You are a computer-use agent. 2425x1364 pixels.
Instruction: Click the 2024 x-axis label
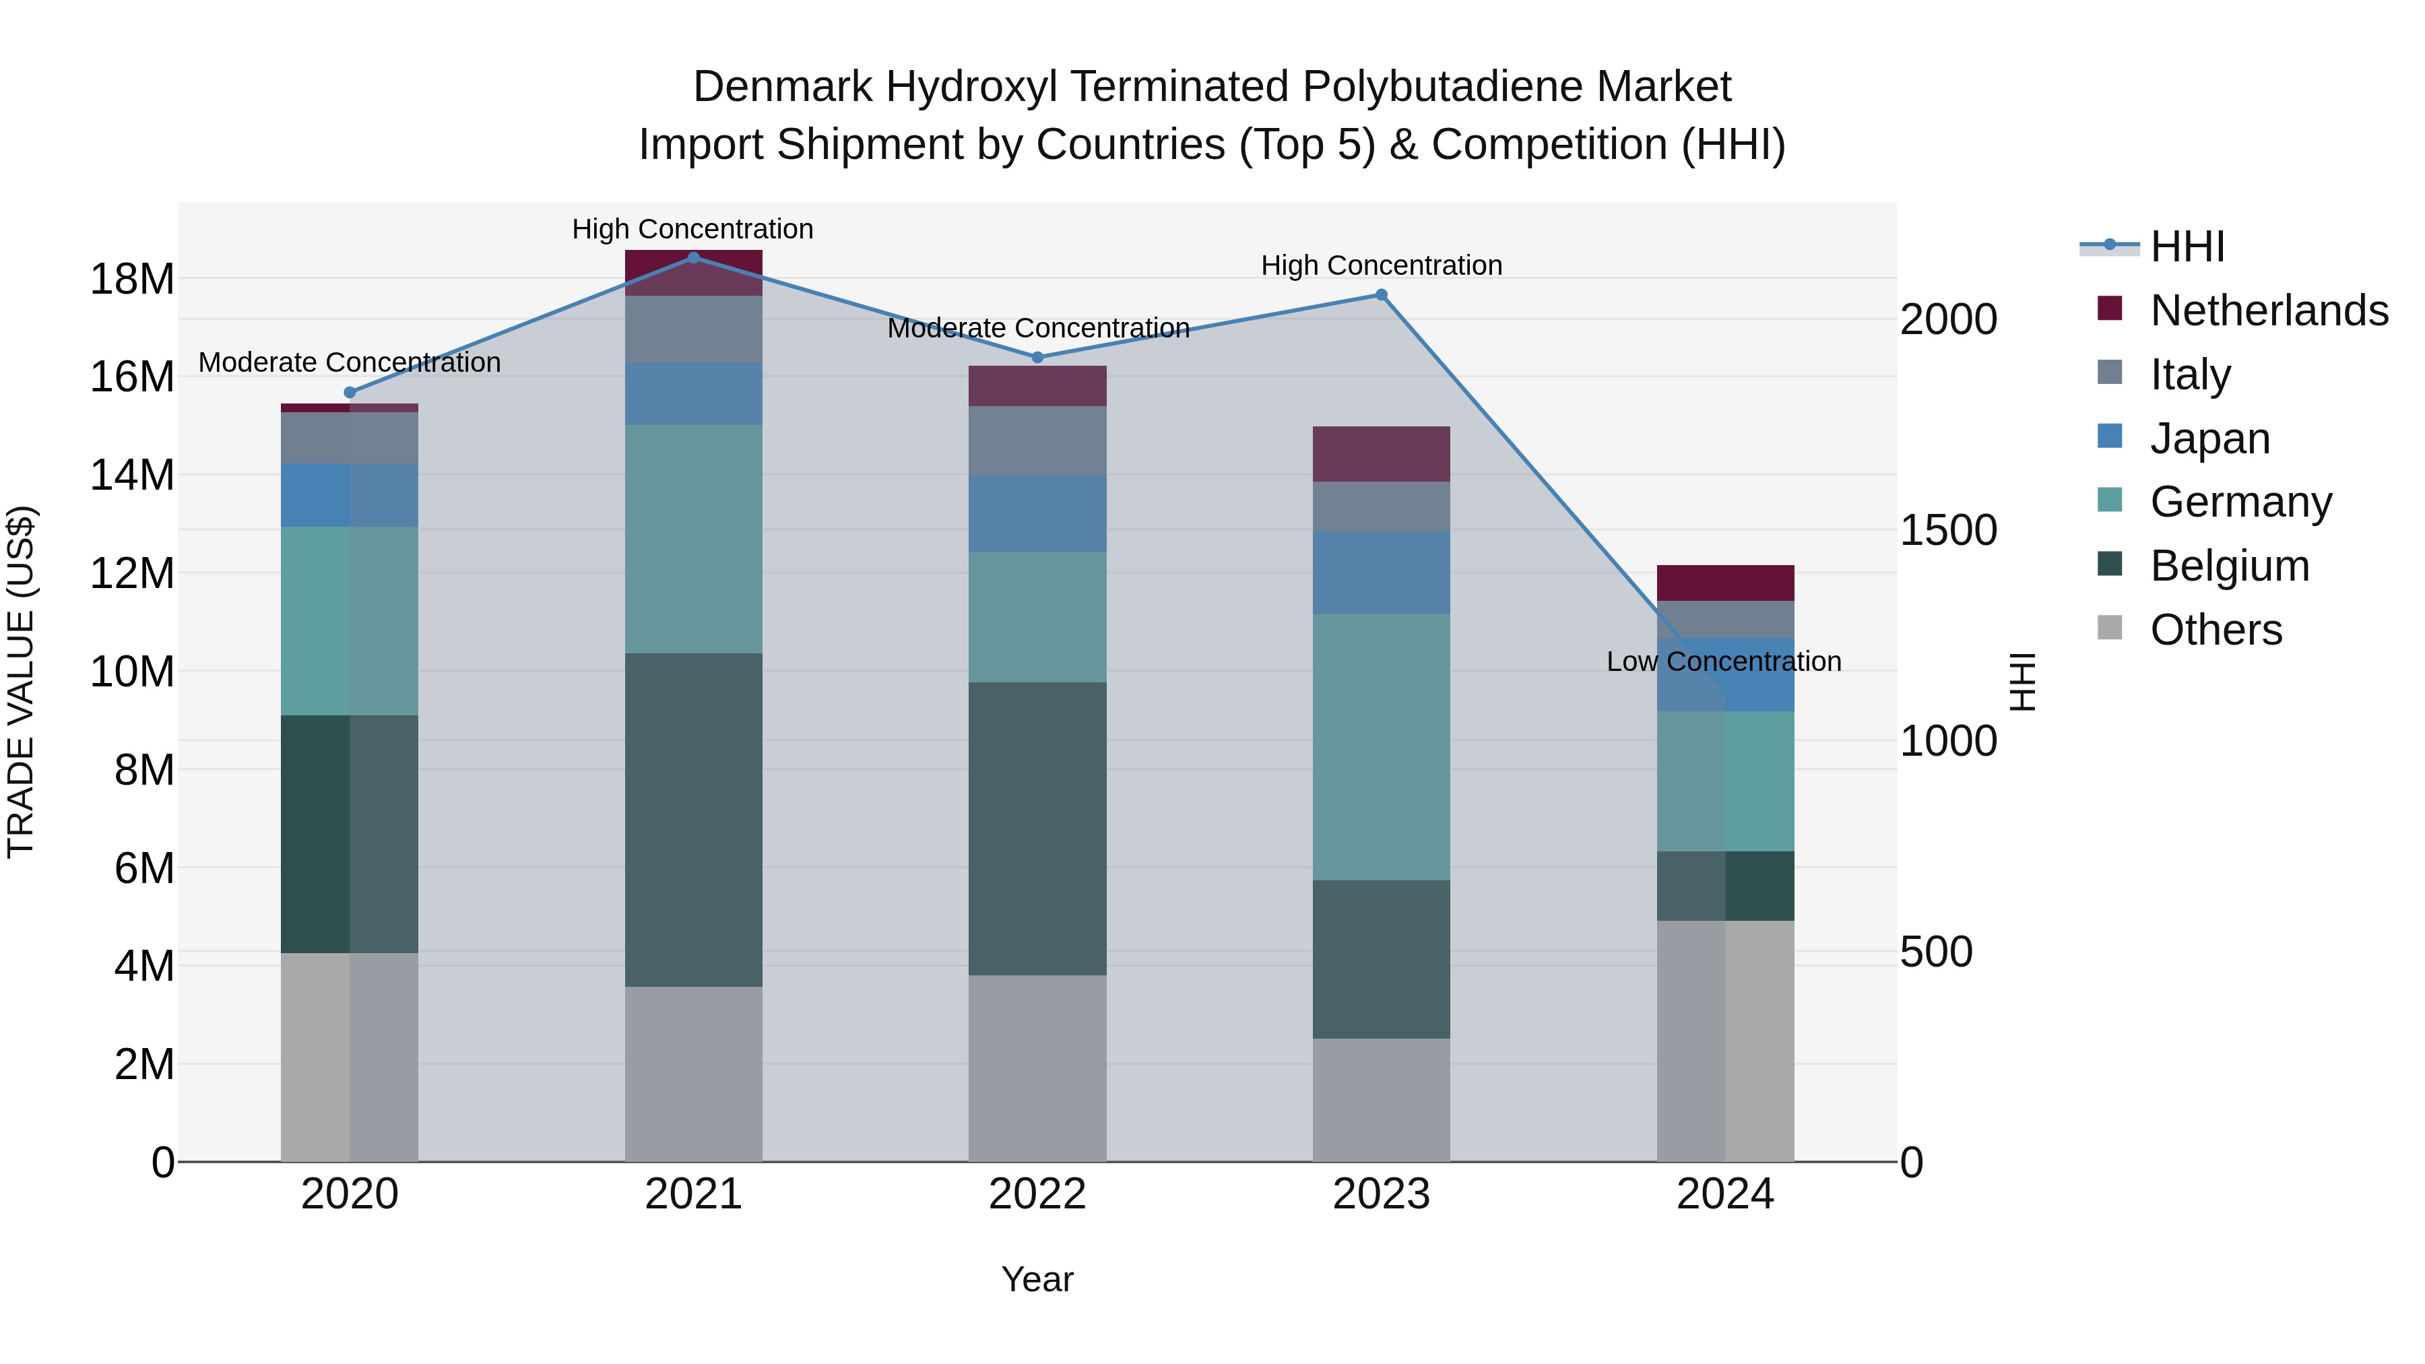point(1726,1194)
